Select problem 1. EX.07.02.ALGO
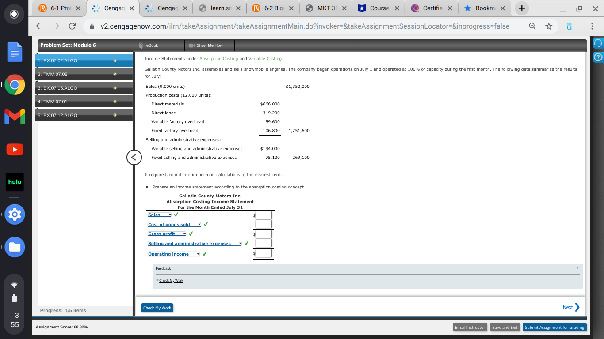 [x=84, y=60]
